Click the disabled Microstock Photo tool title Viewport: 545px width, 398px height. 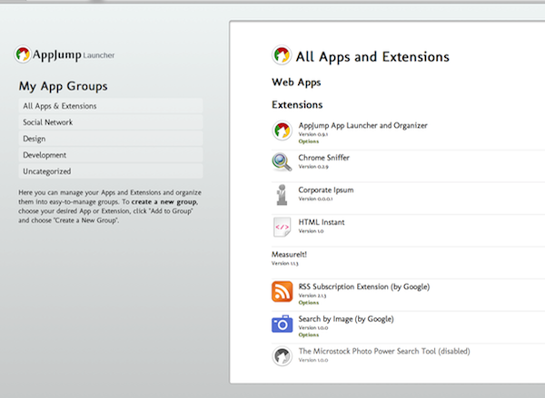coord(384,351)
